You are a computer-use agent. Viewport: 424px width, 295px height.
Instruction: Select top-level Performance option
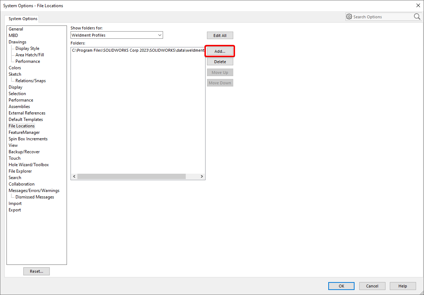click(x=21, y=100)
